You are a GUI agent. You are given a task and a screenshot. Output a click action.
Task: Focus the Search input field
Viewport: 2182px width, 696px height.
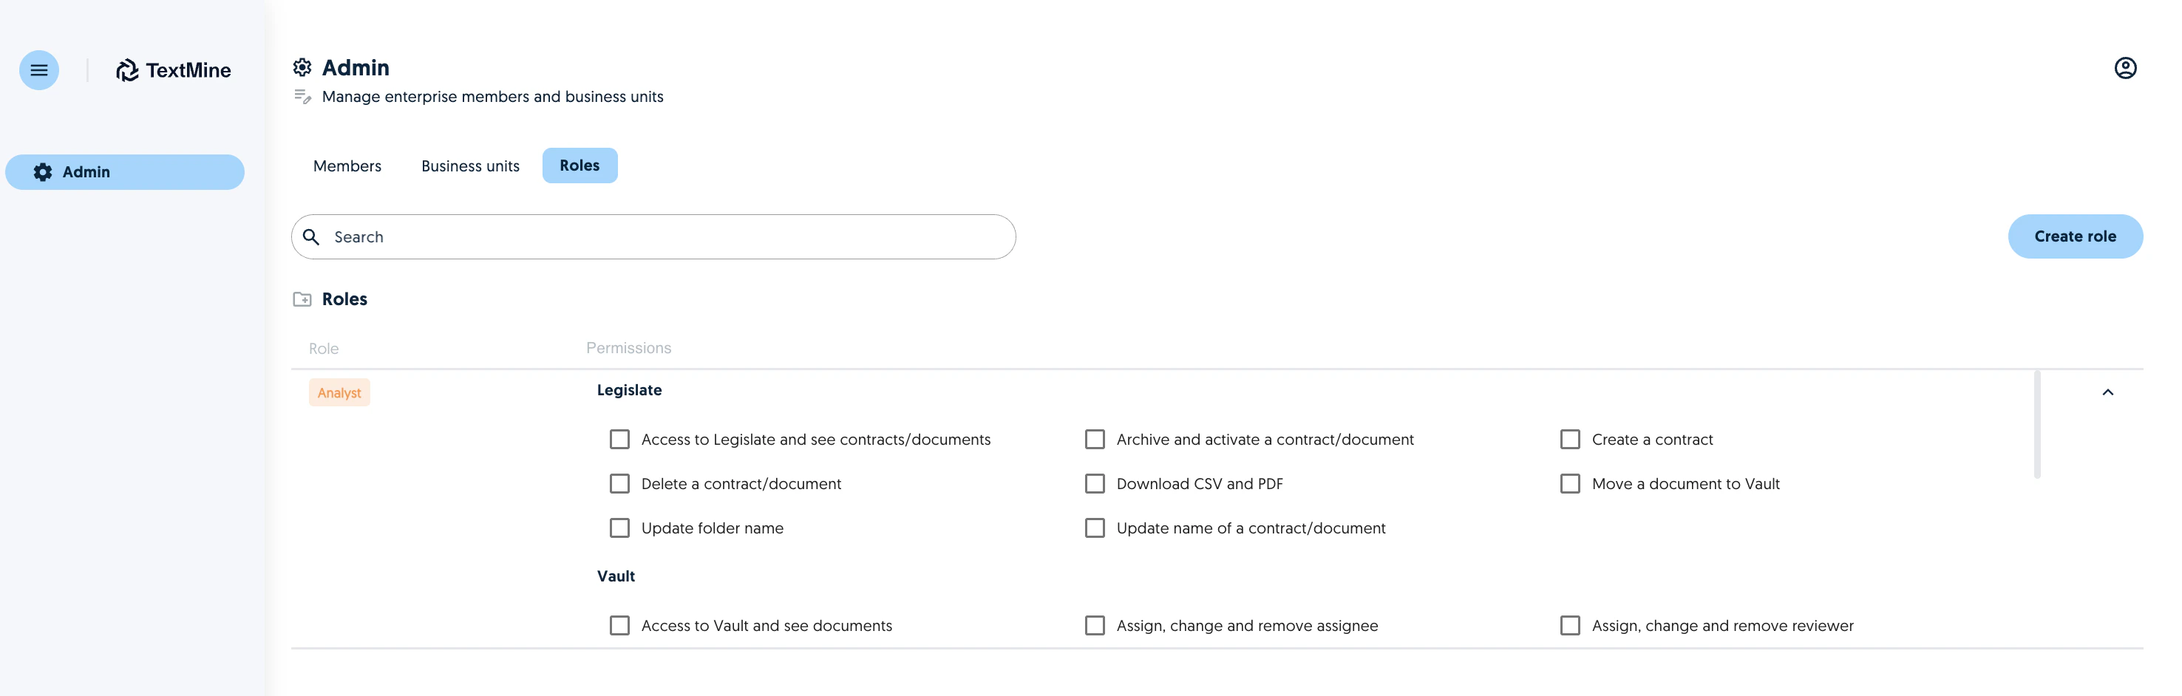click(653, 237)
